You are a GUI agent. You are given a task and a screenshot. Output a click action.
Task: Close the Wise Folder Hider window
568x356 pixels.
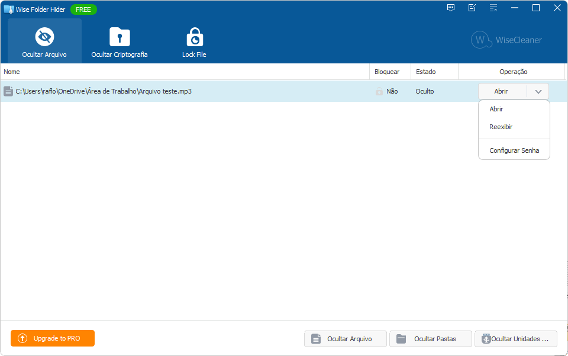(x=557, y=8)
